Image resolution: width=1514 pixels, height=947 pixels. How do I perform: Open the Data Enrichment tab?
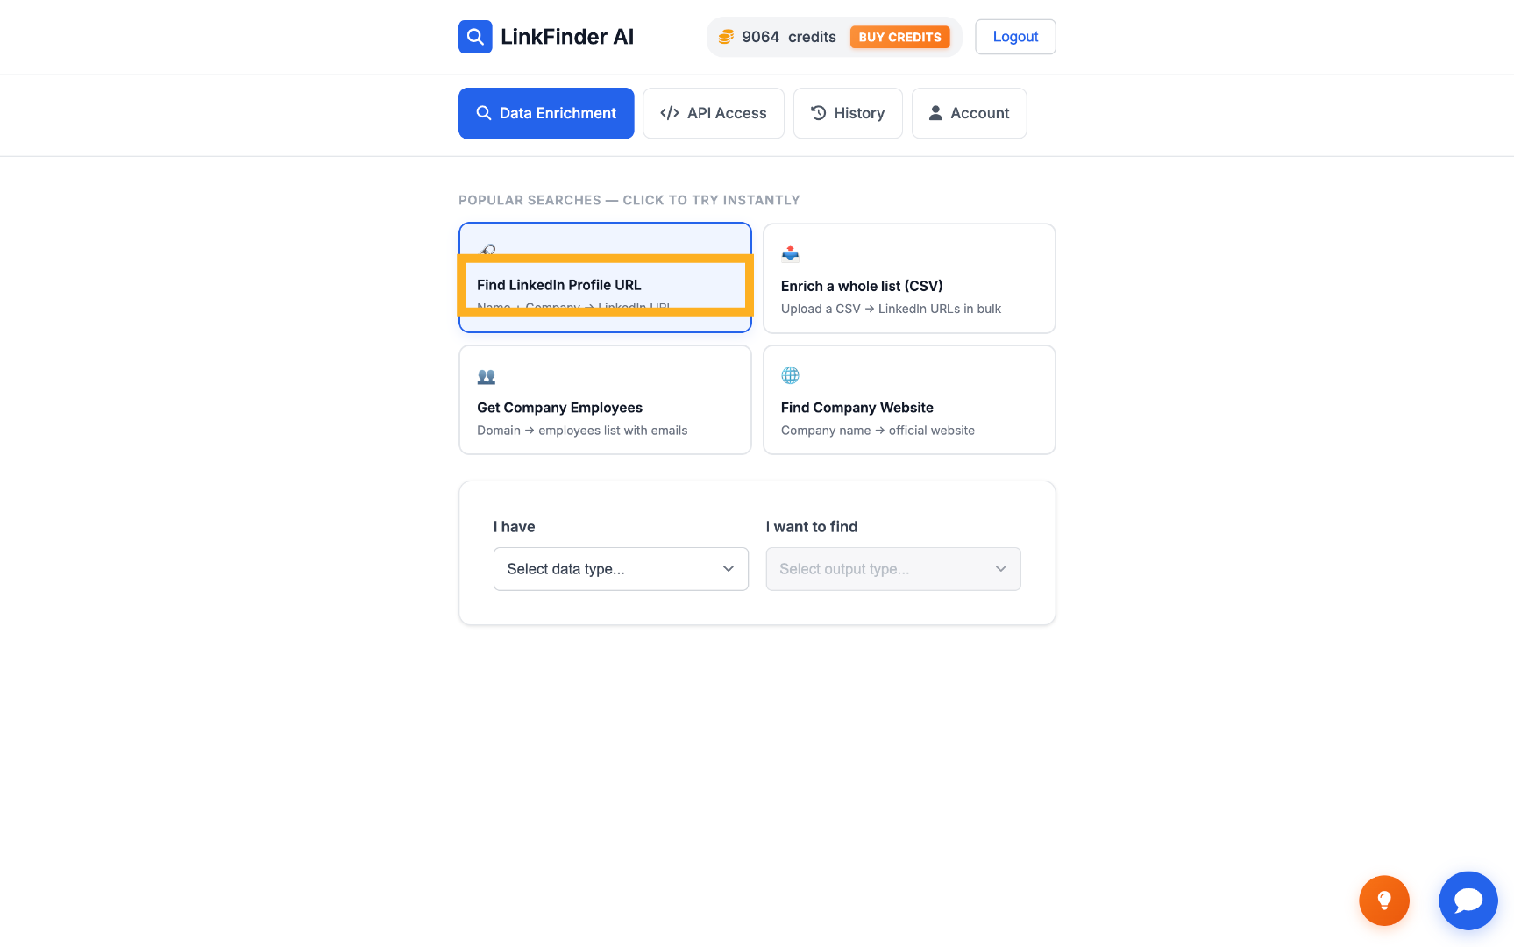(546, 113)
